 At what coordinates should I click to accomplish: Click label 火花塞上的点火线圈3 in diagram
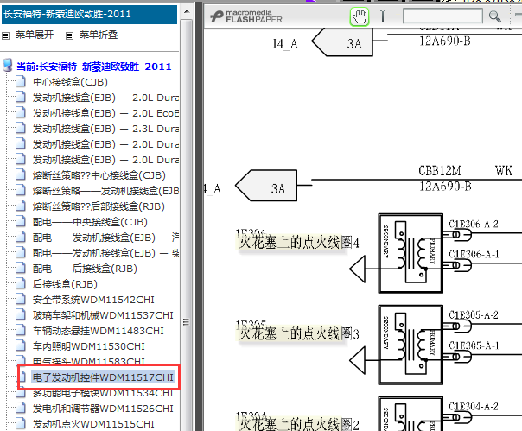click(x=299, y=333)
